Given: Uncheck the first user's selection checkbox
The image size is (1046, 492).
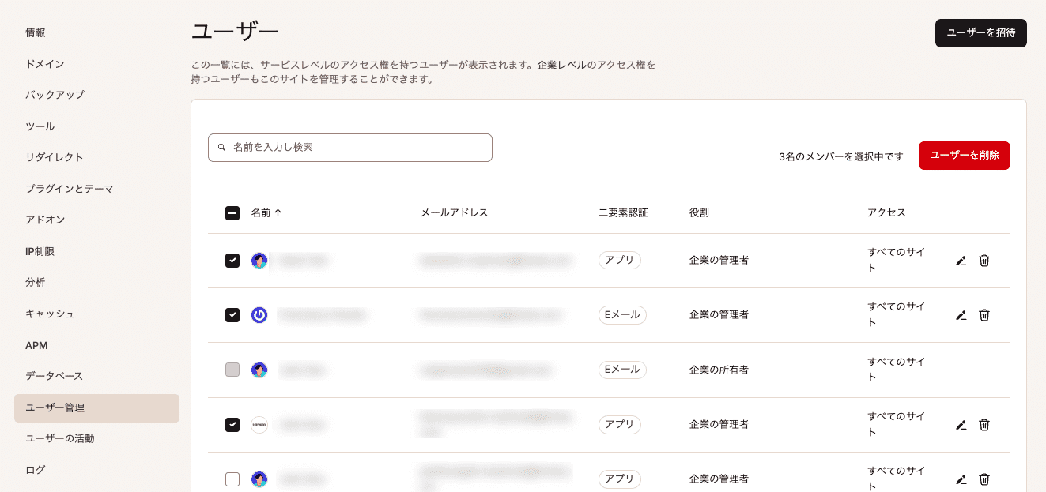Looking at the screenshot, I should point(232,261).
